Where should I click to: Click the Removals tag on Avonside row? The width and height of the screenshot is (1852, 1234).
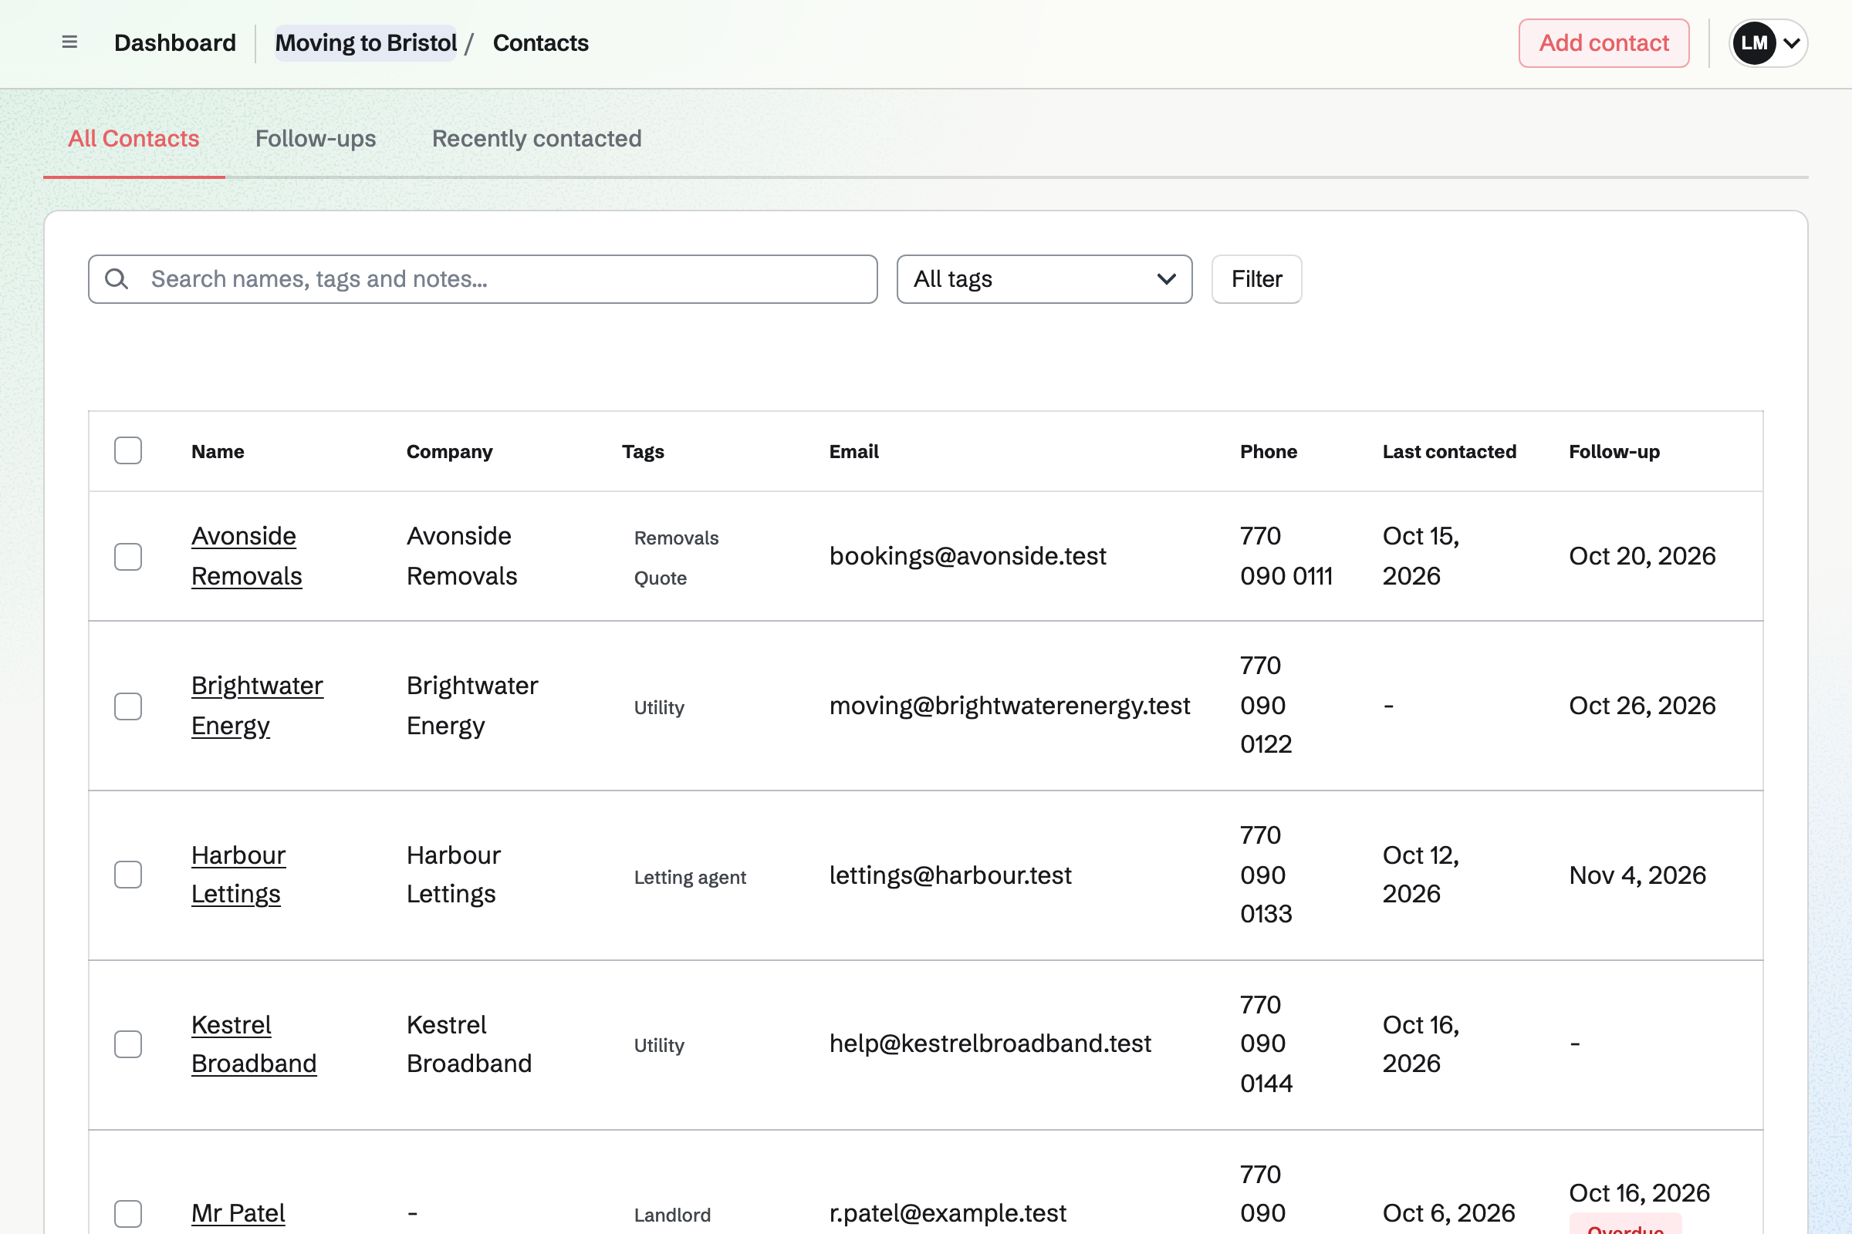[x=677, y=538]
